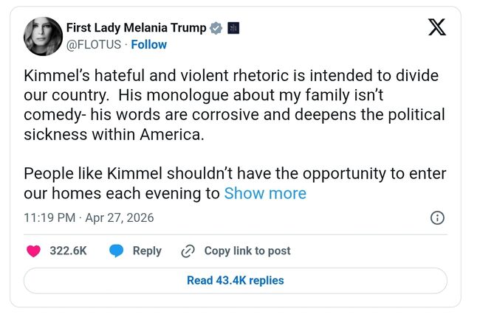
Task: Open the profile avatar photo
Action: (42, 35)
